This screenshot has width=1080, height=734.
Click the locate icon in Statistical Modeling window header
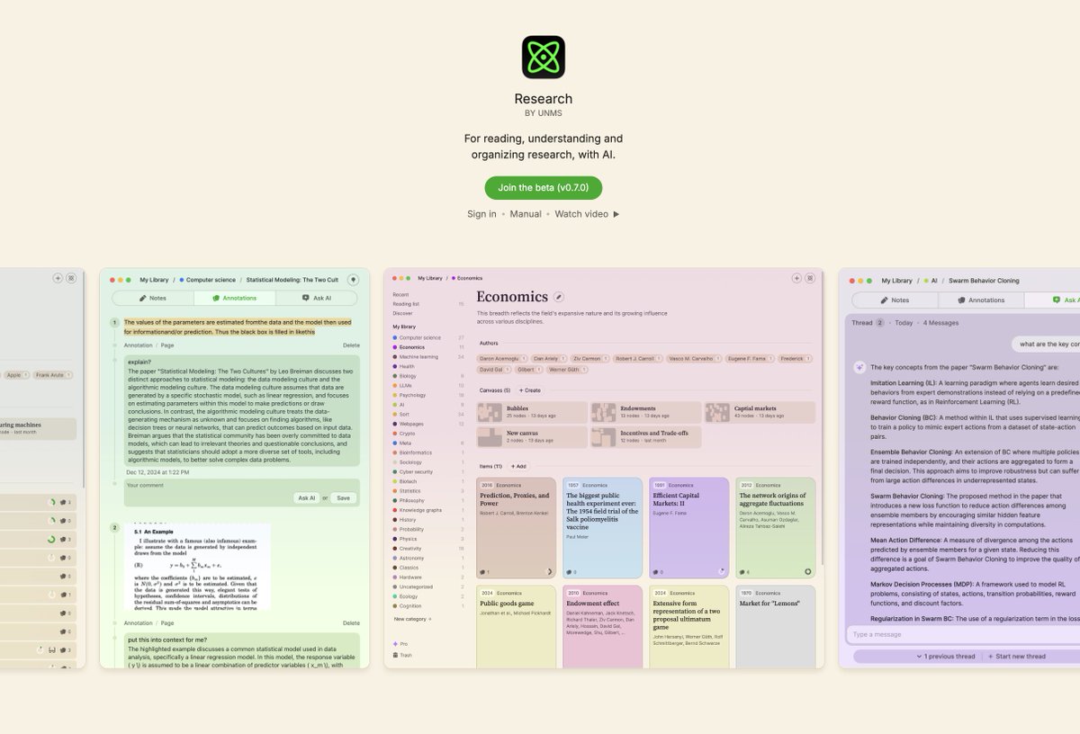(353, 279)
